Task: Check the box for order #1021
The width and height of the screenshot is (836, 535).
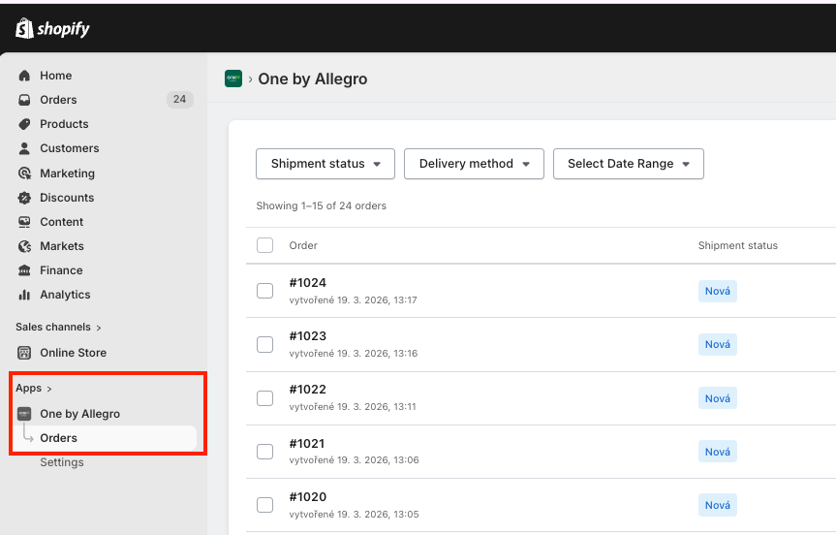Action: click(265, 452)
